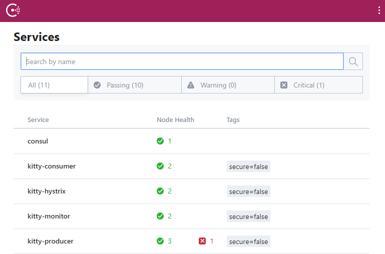Click kitty-producer's red critical X icon
This screenshot has width=385, height=254.
(202, 241)
